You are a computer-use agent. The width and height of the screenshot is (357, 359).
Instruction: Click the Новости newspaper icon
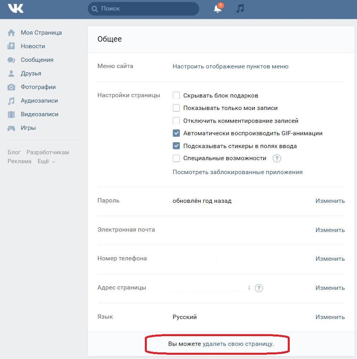(x=12, y=46)
